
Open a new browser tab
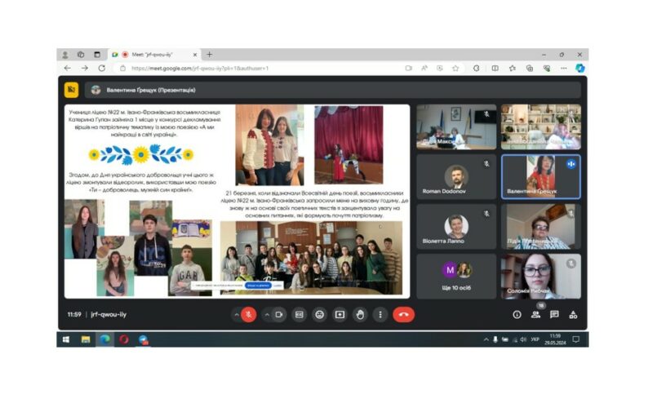click(x=210, y=55)
